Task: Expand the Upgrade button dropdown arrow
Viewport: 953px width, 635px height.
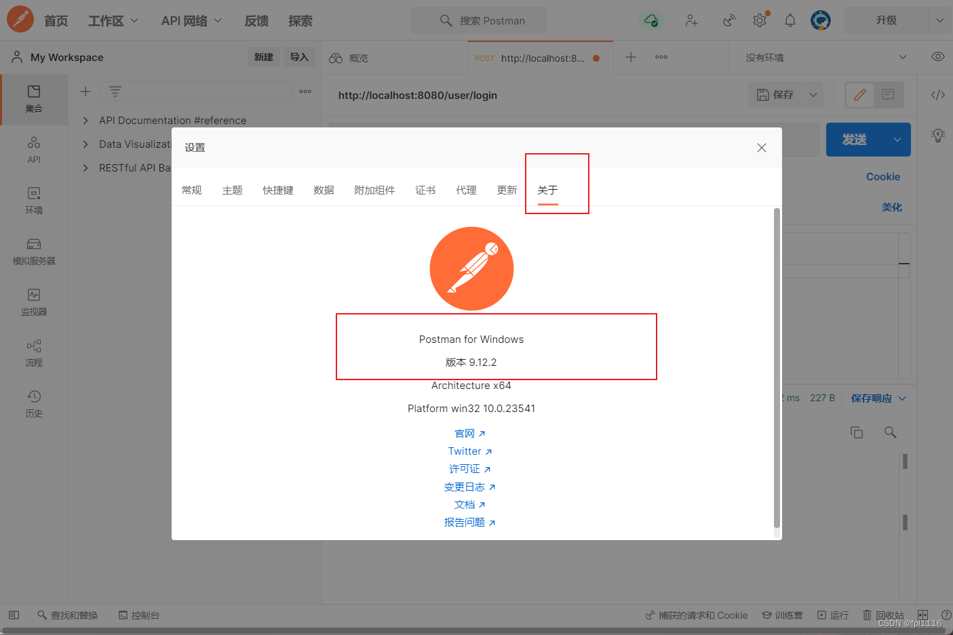Action: (x=940, y=20)
